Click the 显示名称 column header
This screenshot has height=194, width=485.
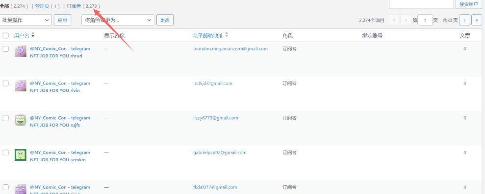tap(114, 36)
